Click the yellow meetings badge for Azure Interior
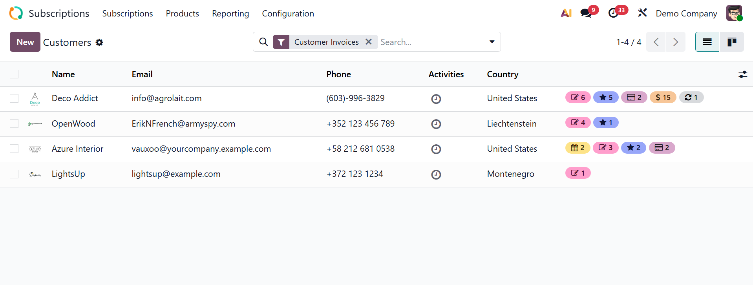Image resolution: width=753 pixels, height=285 pixels. point(578,148)
